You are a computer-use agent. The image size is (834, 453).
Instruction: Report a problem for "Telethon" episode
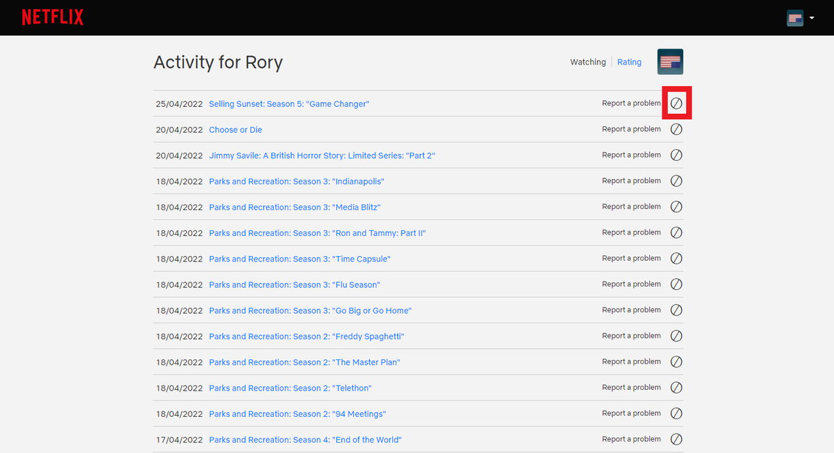(631, 388)
